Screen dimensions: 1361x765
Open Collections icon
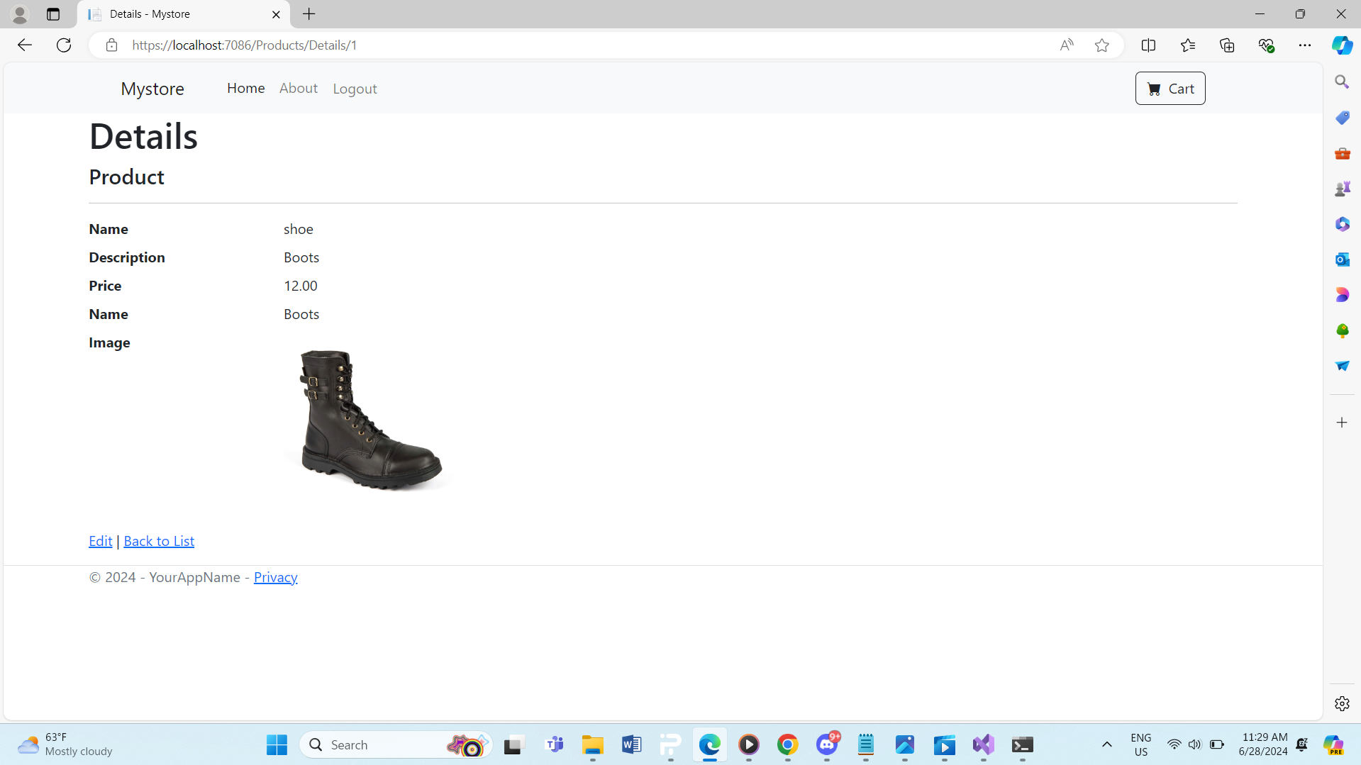click(1227, 45)
